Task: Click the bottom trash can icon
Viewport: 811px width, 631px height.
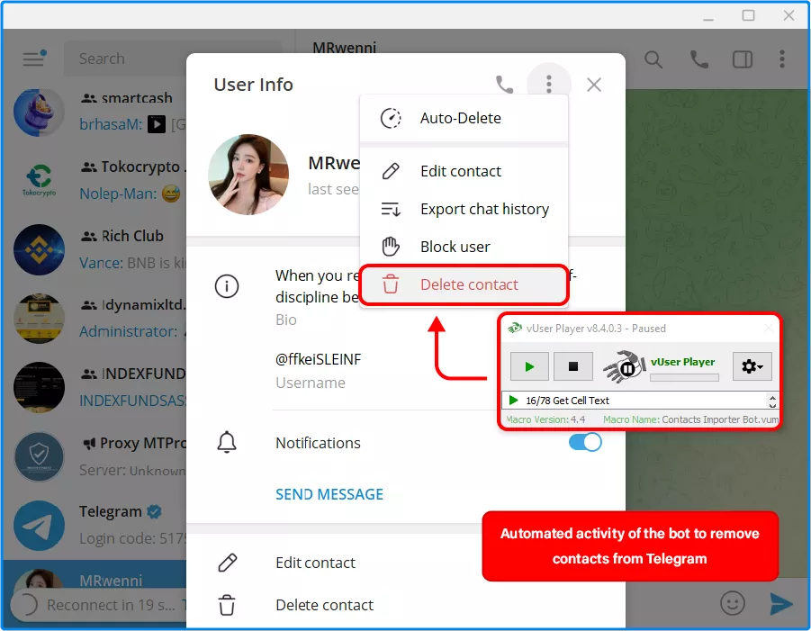Action: pos(227,605)
